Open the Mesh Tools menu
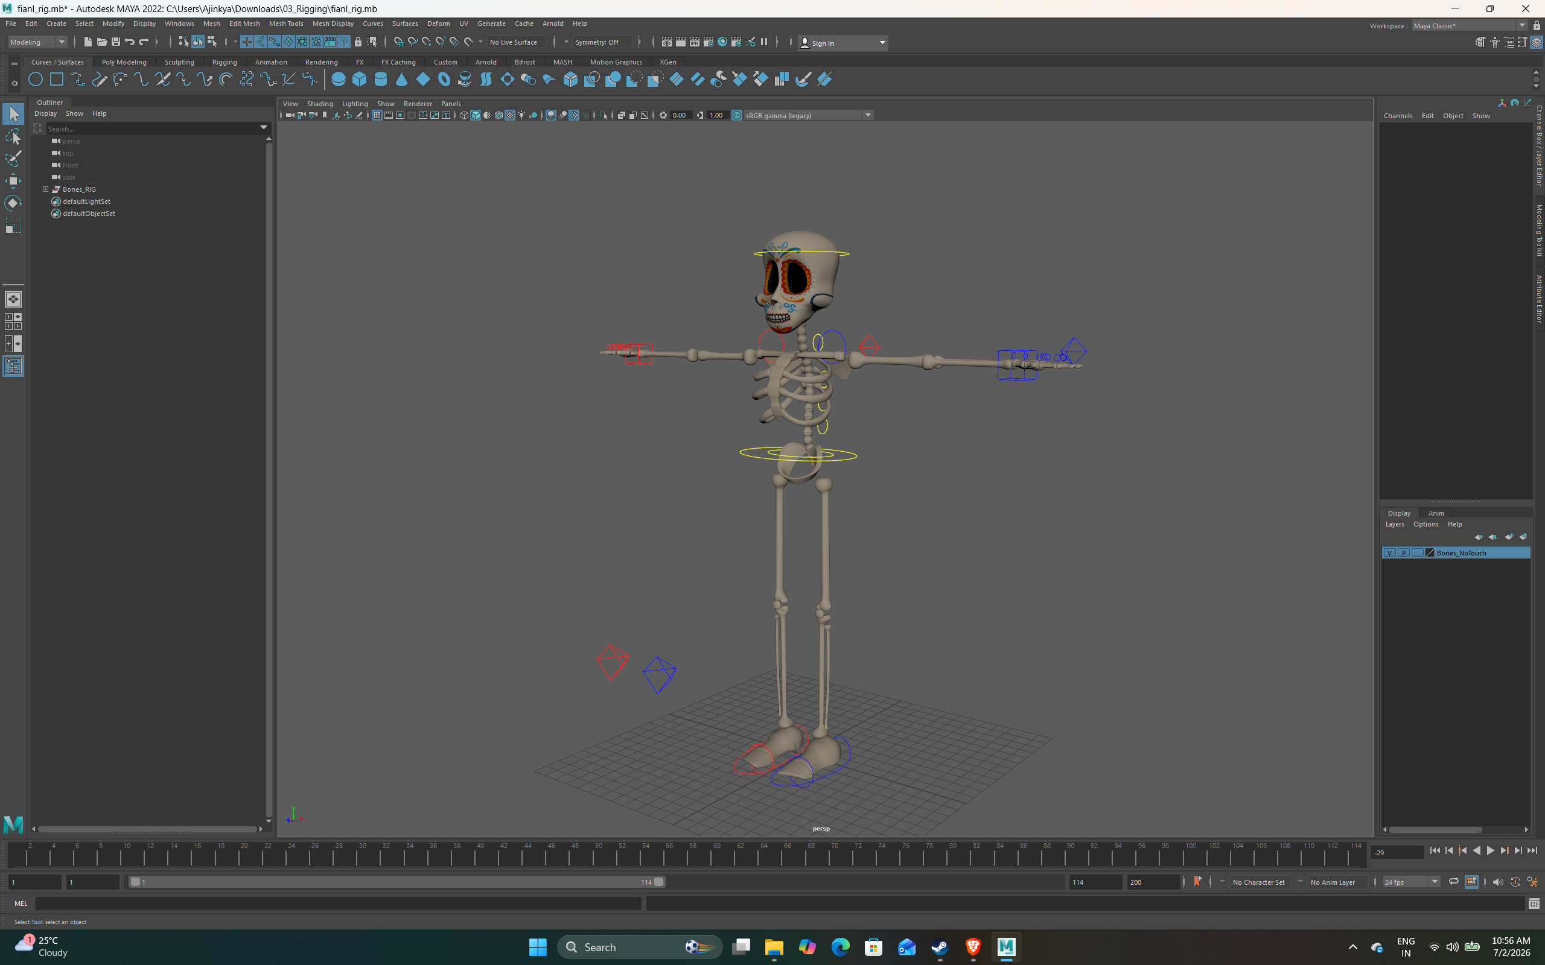1545x965 pixels. click(x=285, y=24)
